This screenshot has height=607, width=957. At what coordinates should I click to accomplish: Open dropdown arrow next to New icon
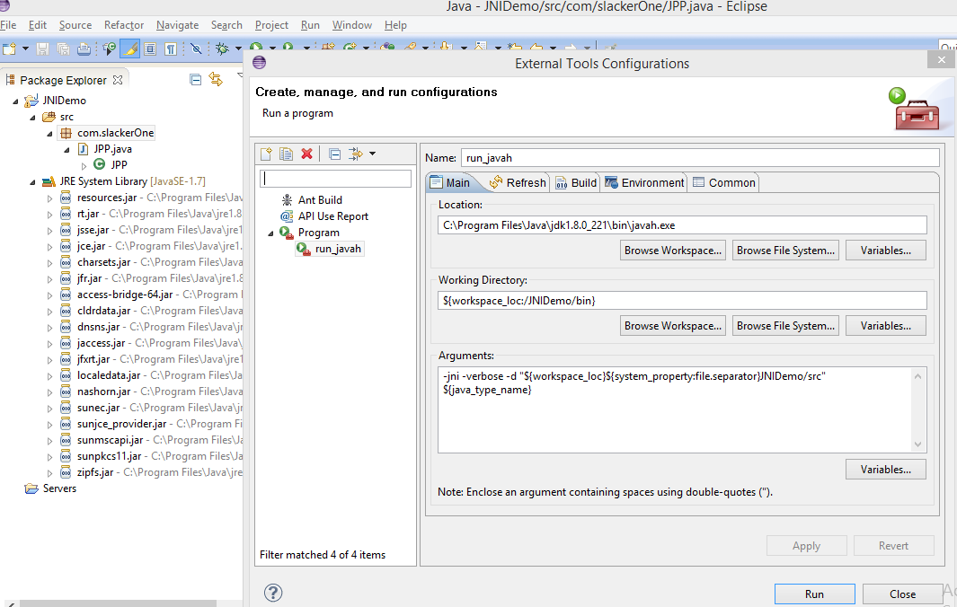25,48
